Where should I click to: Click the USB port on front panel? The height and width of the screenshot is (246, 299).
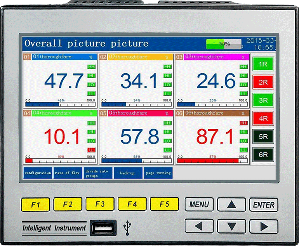pos(103,228)
